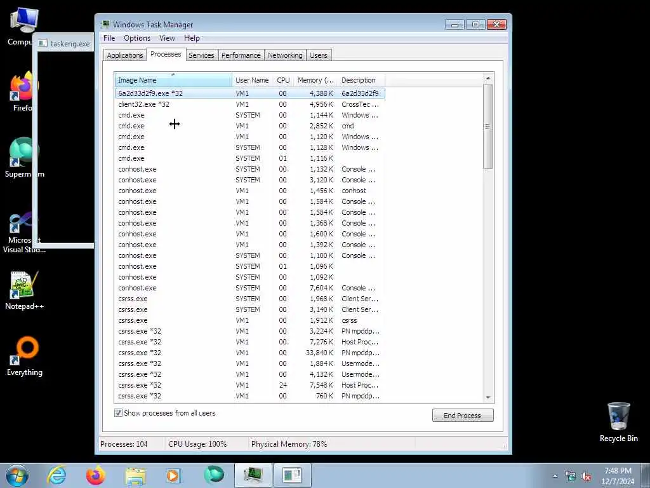Screen dimensions: 650x488
Task: Click the network tray icon
Action: click(x=571, y=477)
